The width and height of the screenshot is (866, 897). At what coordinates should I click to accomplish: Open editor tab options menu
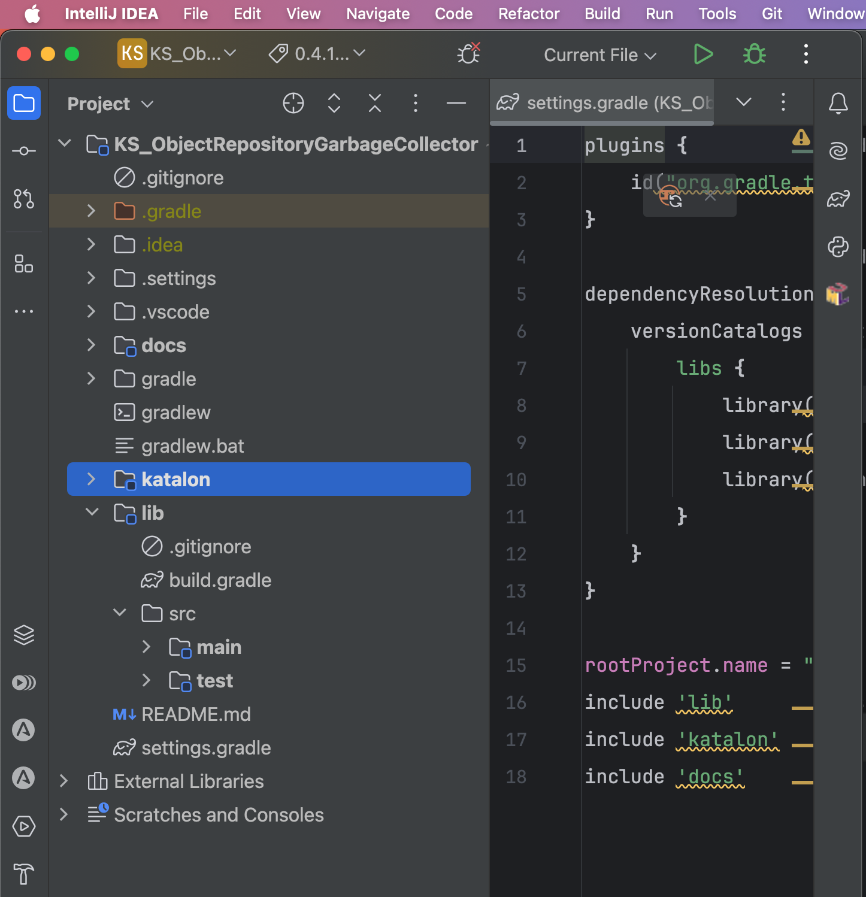783,102
